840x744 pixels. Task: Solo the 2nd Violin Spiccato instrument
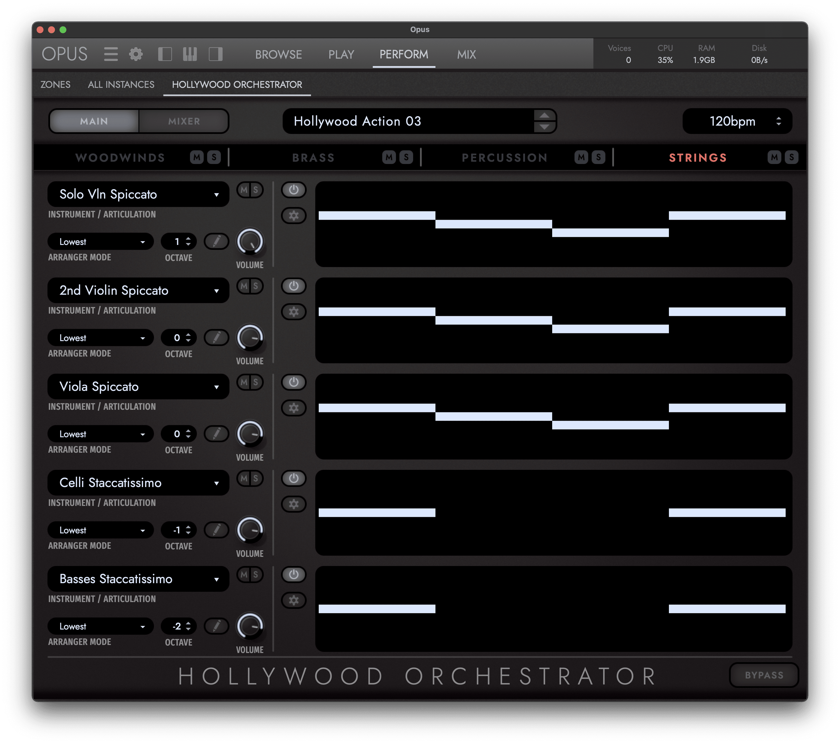pyautogui.click(x=256, y=286)
